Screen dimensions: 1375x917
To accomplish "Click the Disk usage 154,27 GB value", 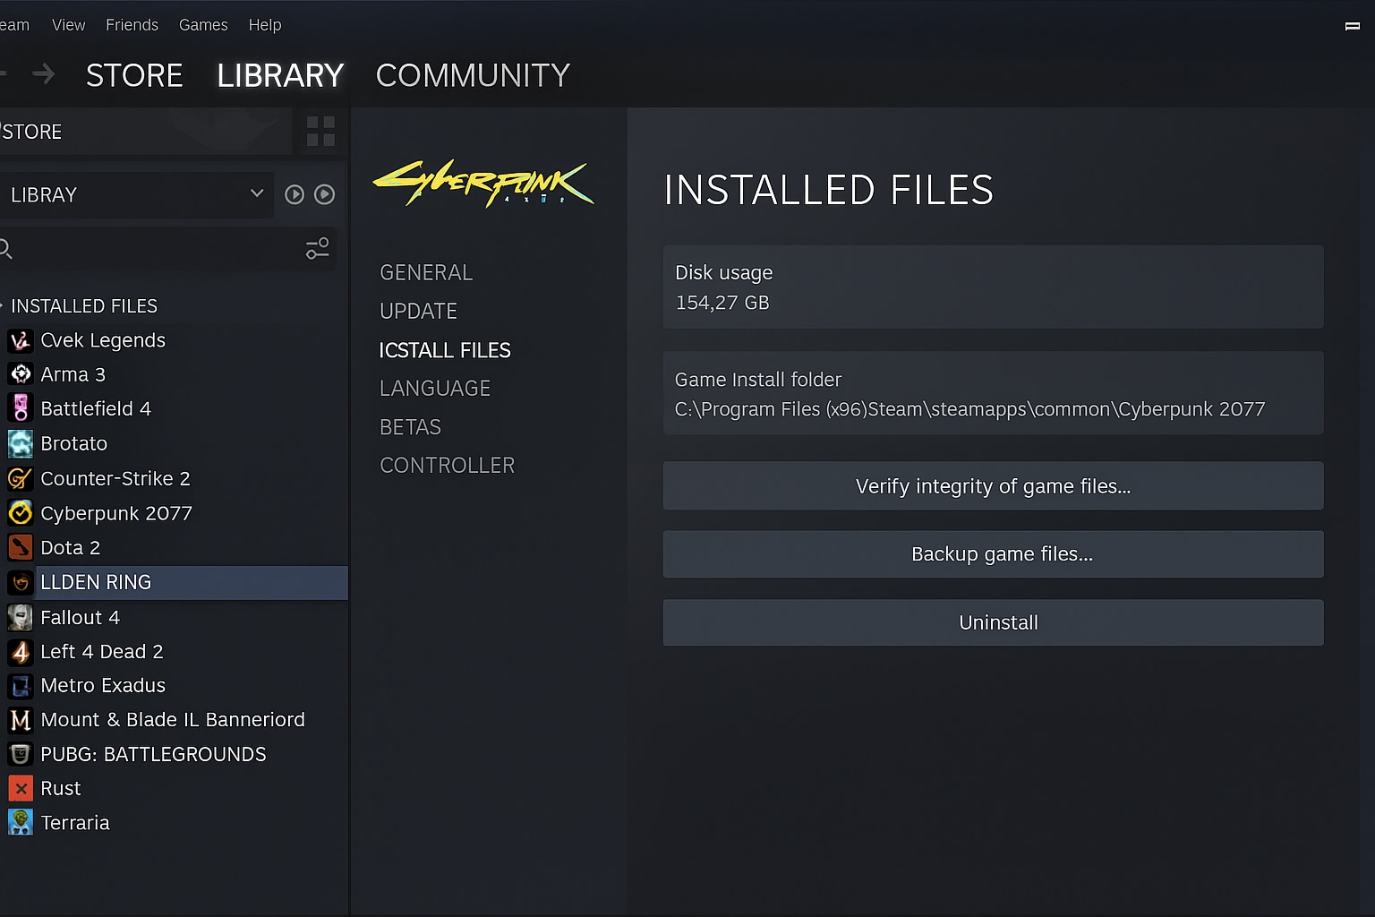I will [722, 303].
